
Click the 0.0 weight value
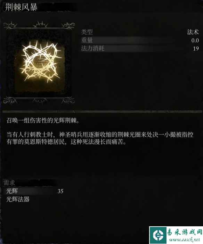tap(195, 40)
